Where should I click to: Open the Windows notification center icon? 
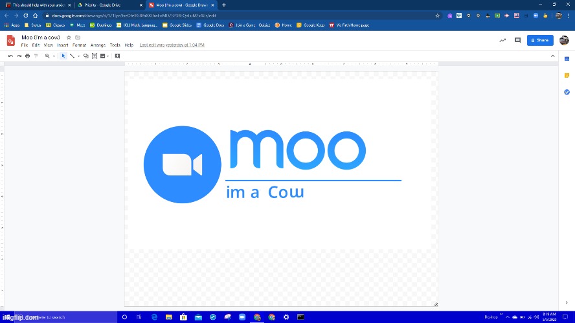(x=565, y=317)
